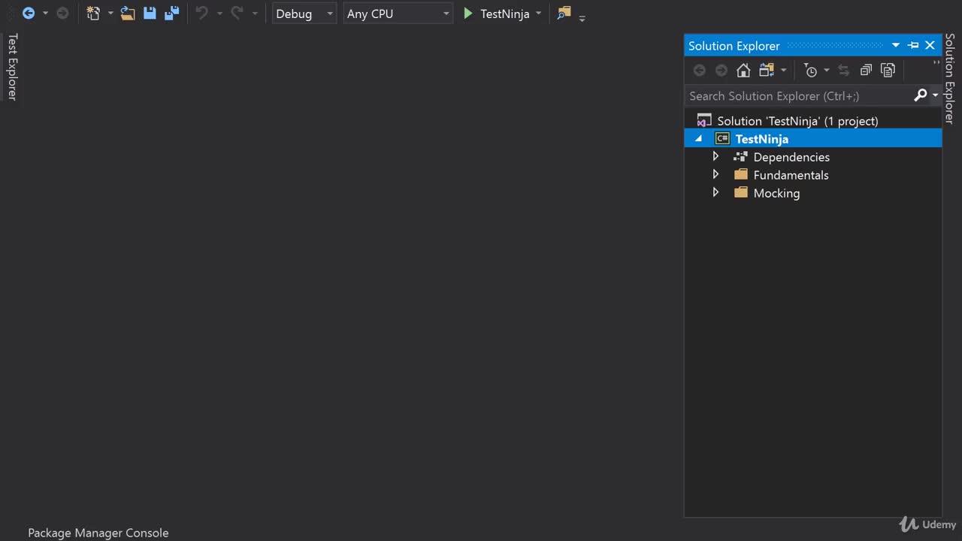Expand the Fundamentals folder arrow
The width and height of the screenshot is (962, 541).
(x=715, y=174)
